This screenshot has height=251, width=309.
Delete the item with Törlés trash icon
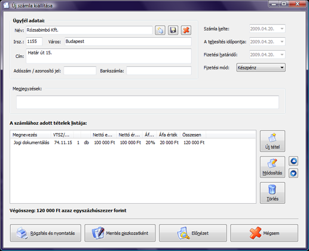273,193
